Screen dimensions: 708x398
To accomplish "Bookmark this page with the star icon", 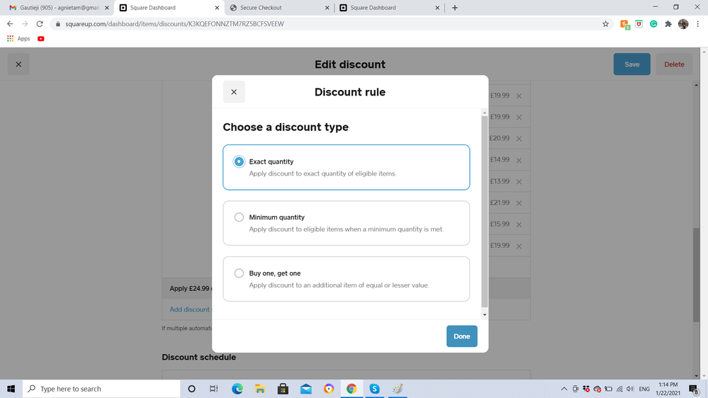I will point(605,24).
